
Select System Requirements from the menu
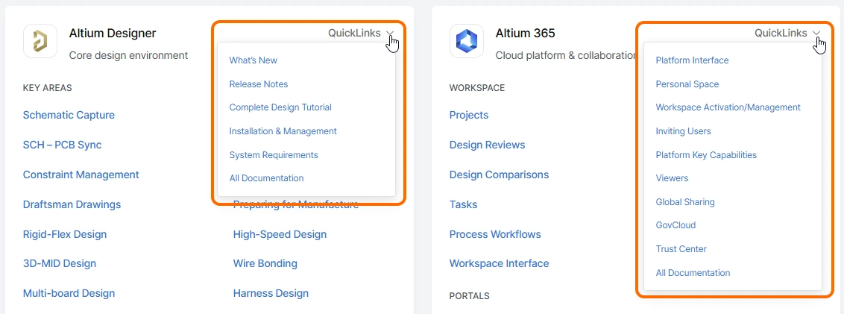pos(274,155)
